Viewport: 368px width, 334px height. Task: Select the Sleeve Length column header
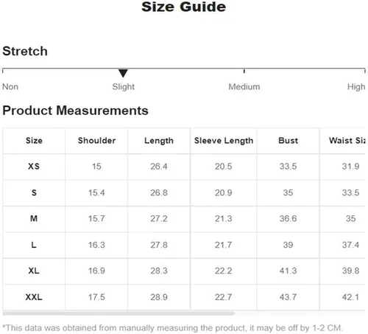[224, 141]
